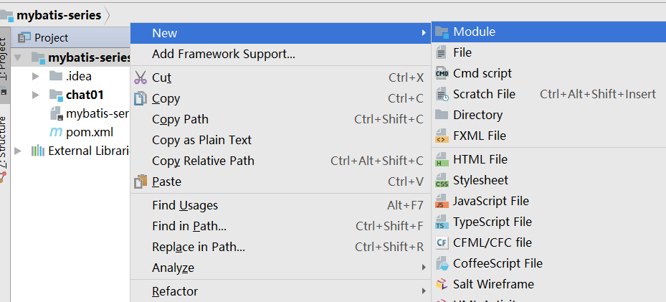
Task: Click the Cmd script file icon
Action: 442,73
